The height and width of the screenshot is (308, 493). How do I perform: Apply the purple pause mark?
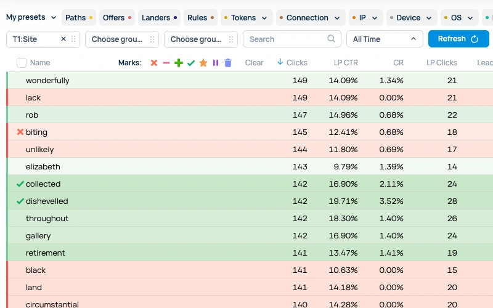point(216,63)
